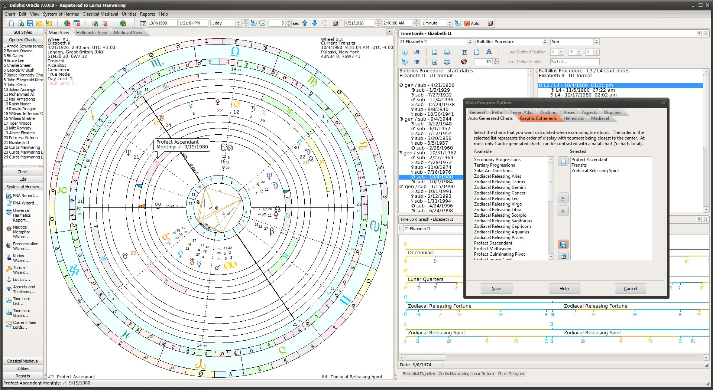Screen dimensions: 713x390
Task: Click view tabs overflow dropdown arrow
Action: coord(389,32)
